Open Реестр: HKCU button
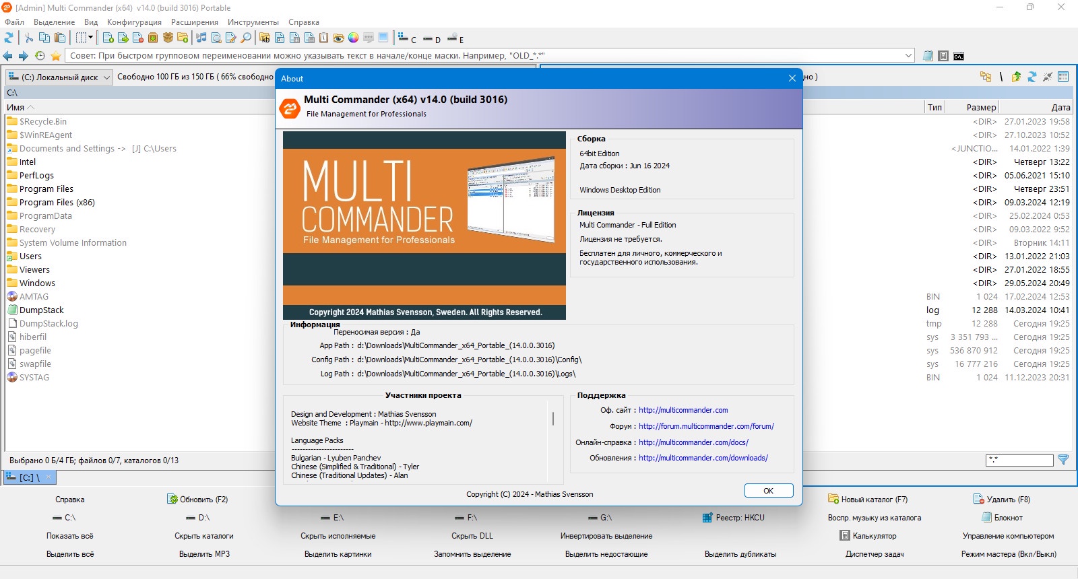Image resolution: width=1078 pixels, height=579 pixels. click(734, 518)
